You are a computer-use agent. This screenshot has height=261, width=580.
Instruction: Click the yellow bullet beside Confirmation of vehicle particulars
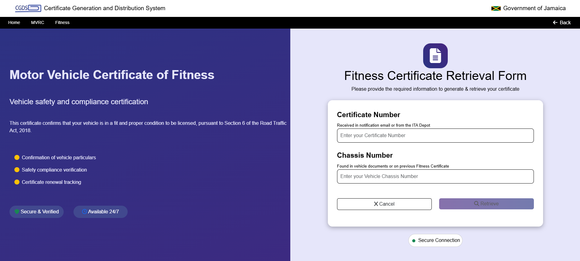[x=17, y=157]
